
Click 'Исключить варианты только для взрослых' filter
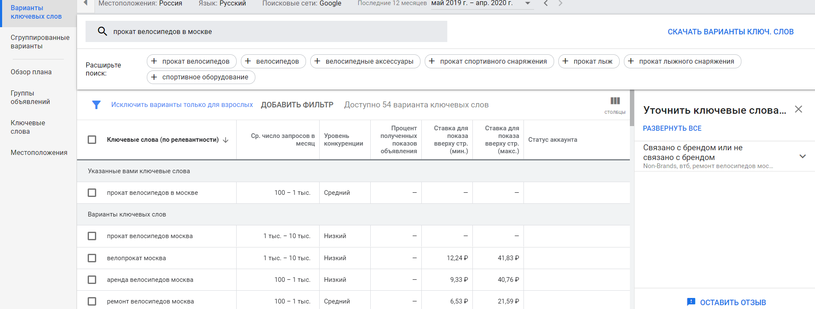(182, 105)
